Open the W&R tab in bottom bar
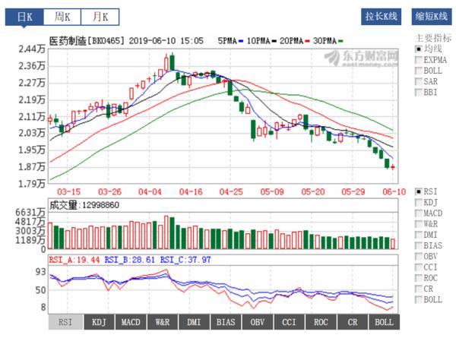The image size is (456, 338). pyautogui.click(x=163, y=322)
